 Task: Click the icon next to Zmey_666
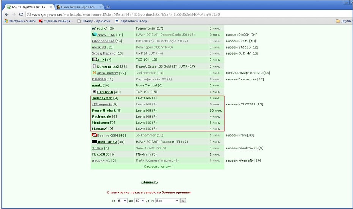[95, 35]
